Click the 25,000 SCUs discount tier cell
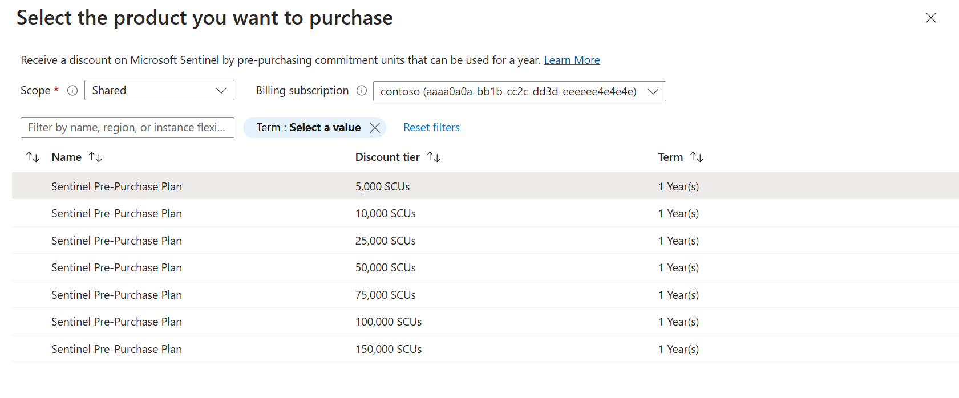Screen dimensions: 959x398 coord(386,241)
